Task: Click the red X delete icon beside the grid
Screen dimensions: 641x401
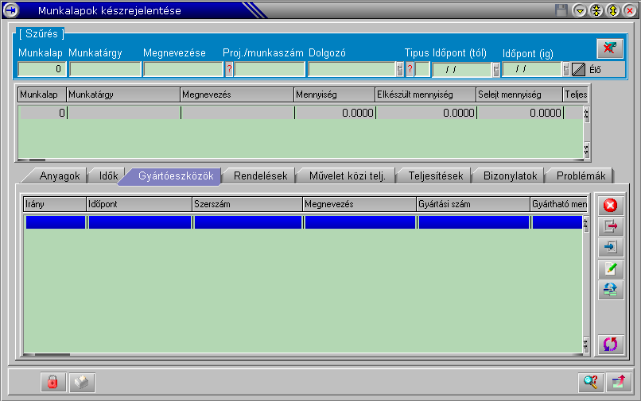Action: pyautogui.click(x=610, y=206)
